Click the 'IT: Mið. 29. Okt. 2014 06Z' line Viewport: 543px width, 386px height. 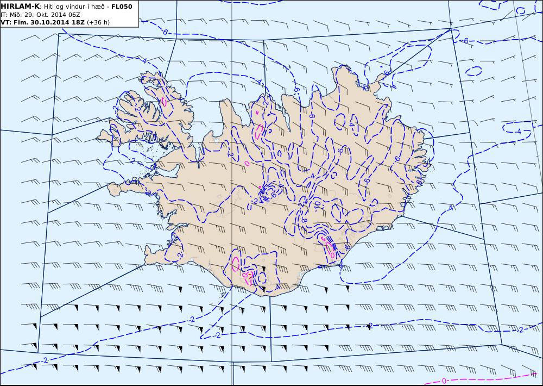tap(41, 15)
